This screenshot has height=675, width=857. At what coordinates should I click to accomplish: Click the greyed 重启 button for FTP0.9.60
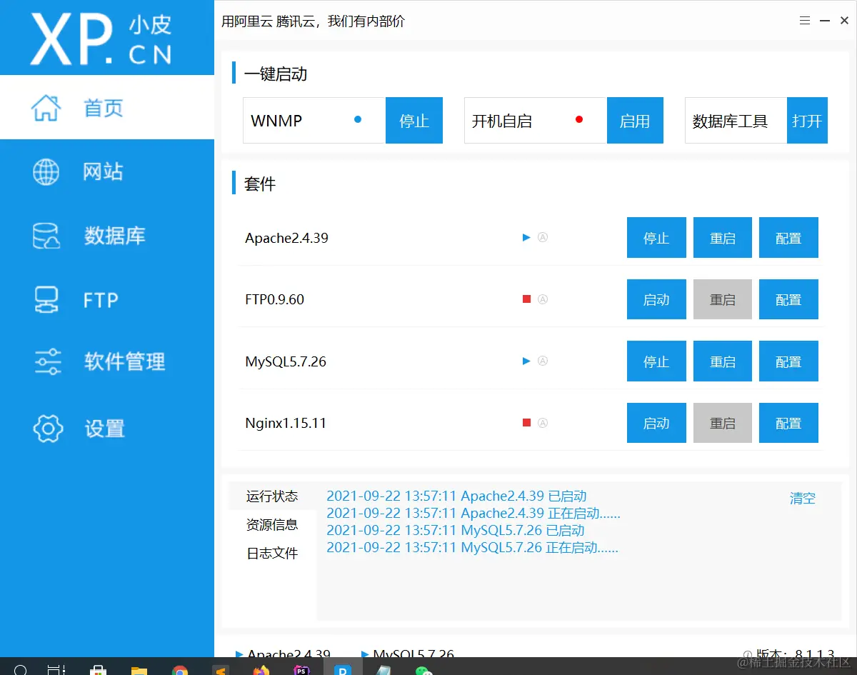tap(723, 299)
